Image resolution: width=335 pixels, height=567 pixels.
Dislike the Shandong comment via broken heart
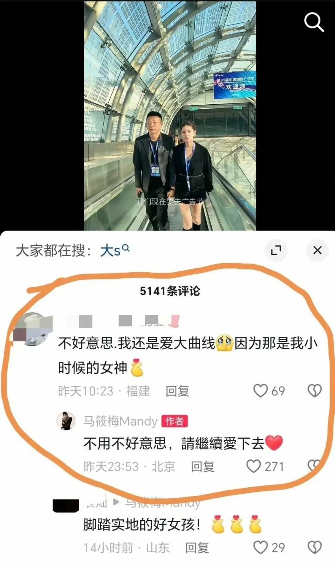coord(314,547)
